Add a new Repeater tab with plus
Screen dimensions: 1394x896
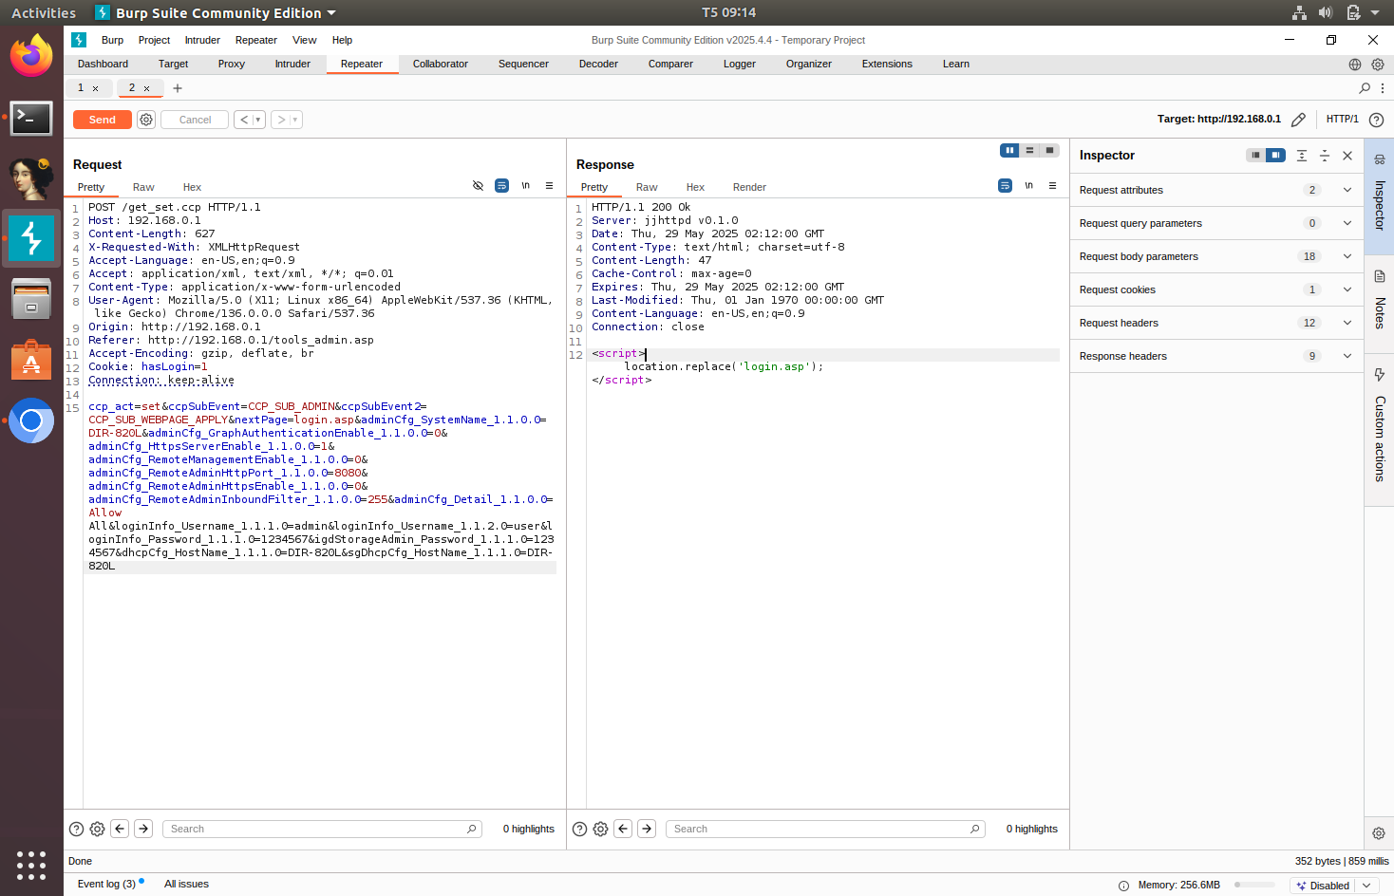(x=178, y=88)
